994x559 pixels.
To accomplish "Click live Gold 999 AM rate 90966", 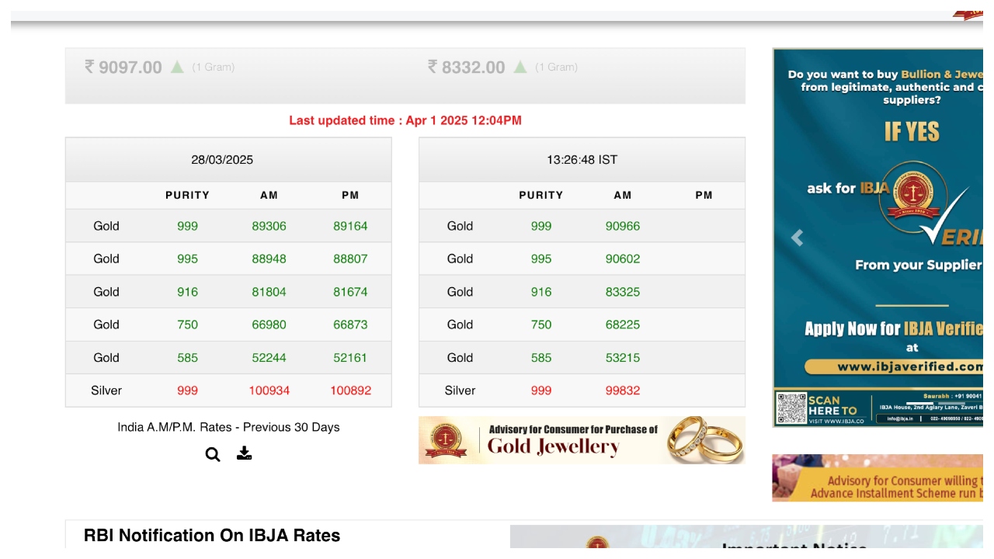I will click(623, 226).
